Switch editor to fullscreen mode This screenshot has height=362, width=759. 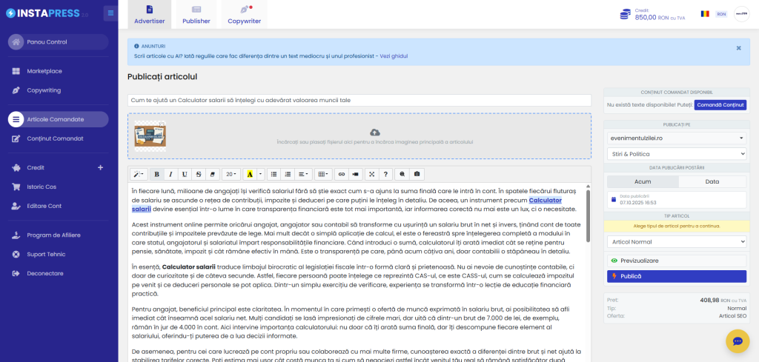(x=371, y=174)
